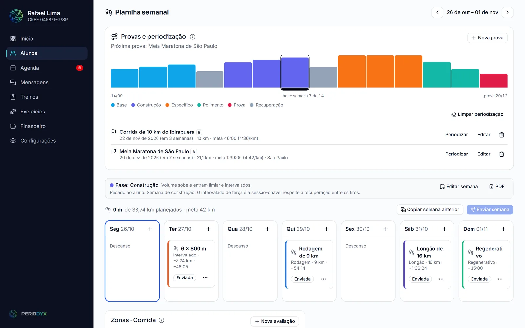525x328 pixels.
Task: Add workout on Qua 28/10
Action: click(x=267, y=229)
